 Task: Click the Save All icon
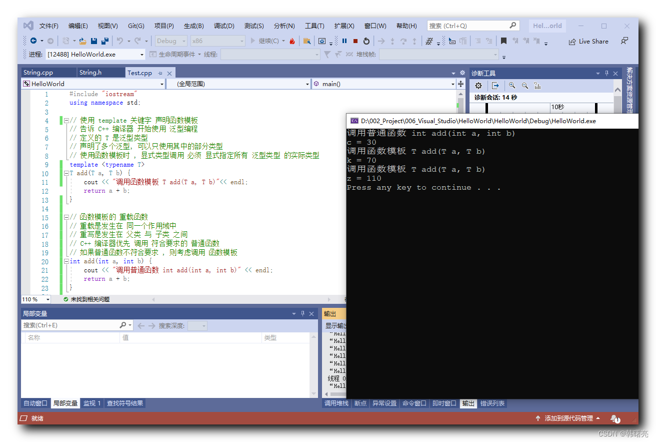[x=105, y=41]
